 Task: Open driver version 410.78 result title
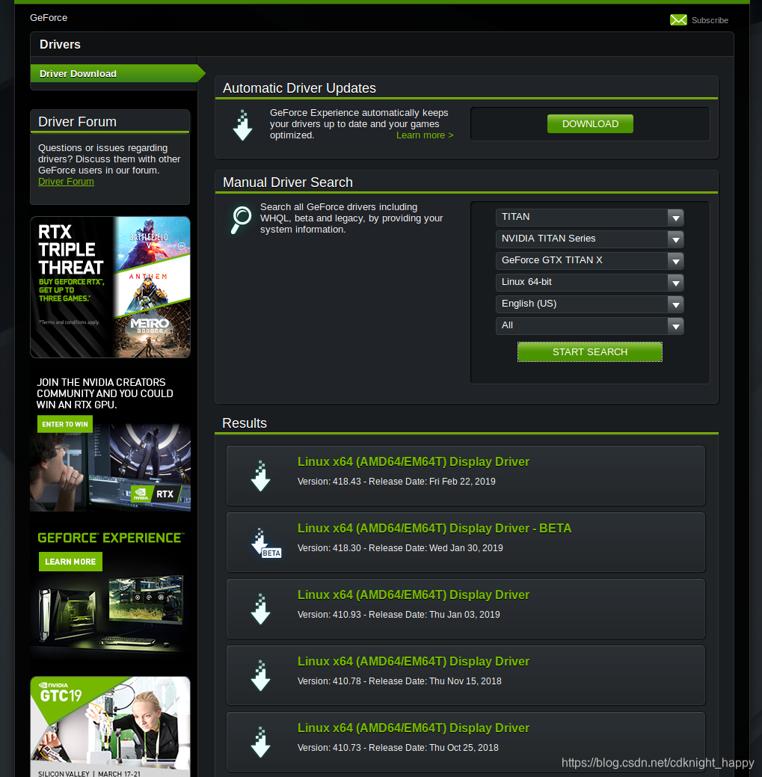coord(414,662)
